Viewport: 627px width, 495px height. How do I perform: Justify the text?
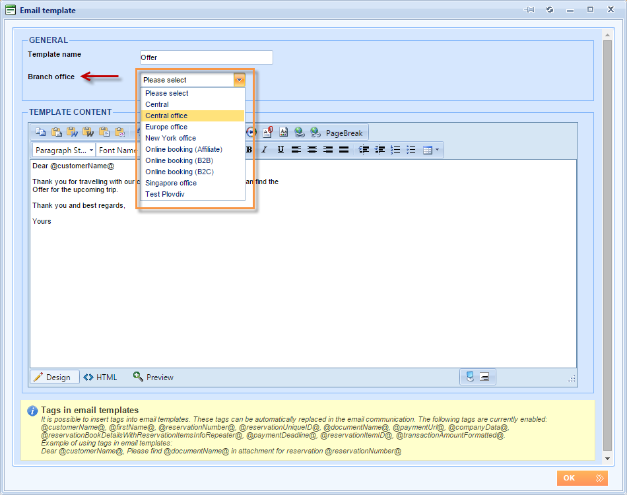coord(343,150)
